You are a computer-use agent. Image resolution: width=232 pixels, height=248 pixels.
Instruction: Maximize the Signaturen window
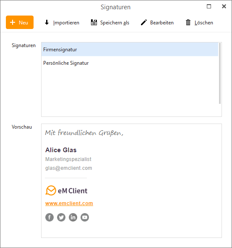tap(209, 6)
